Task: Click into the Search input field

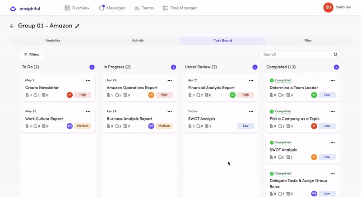Action: click(296, 55)
